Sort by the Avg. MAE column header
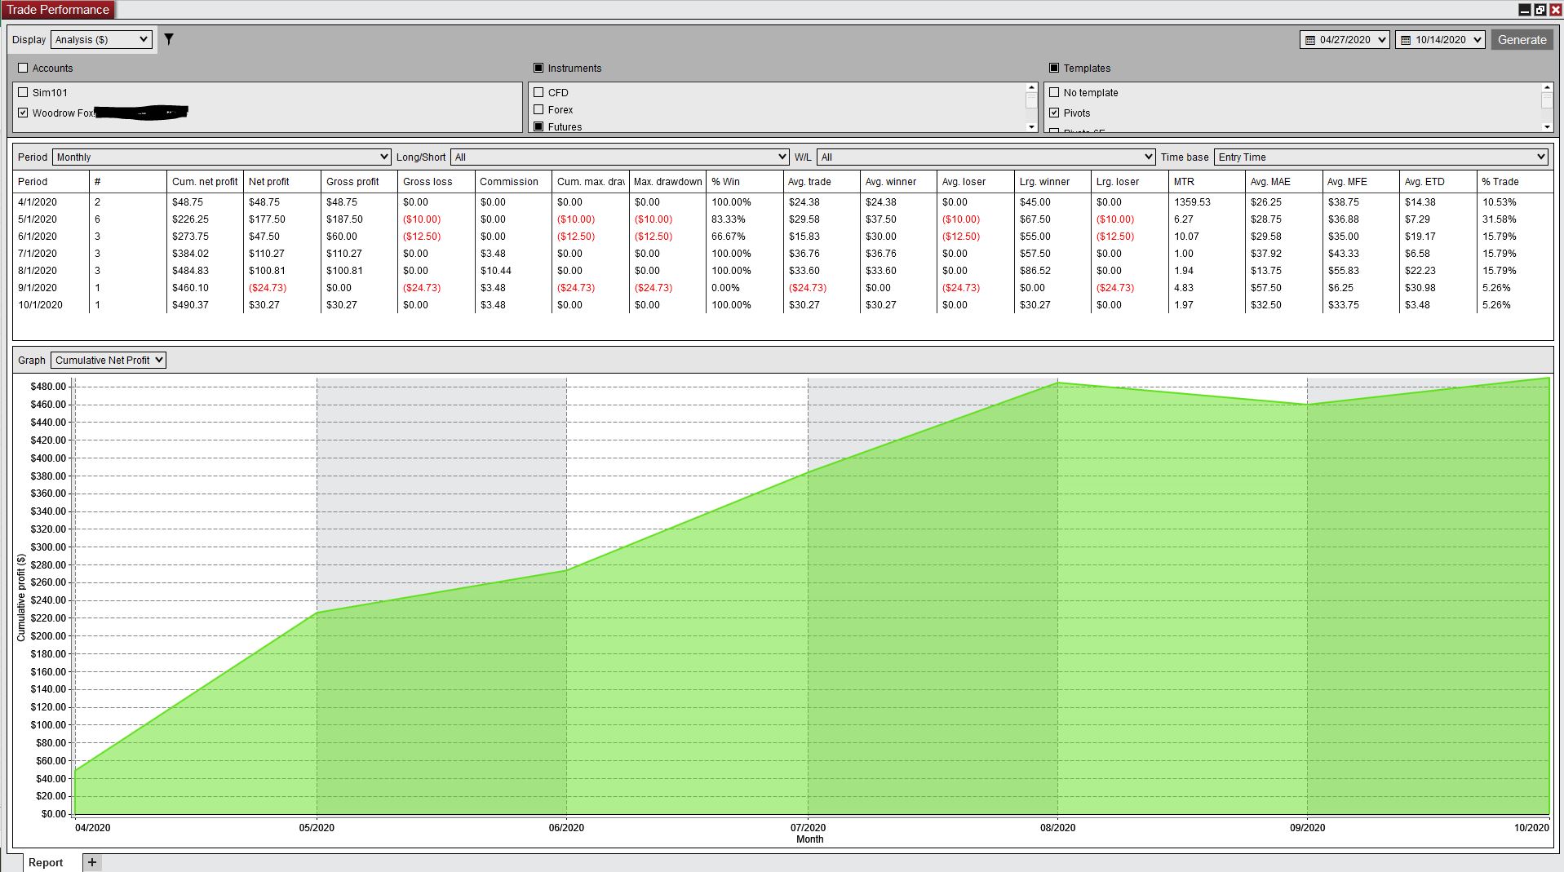Screen dimensions: 1564x872 coord(1283,181)
